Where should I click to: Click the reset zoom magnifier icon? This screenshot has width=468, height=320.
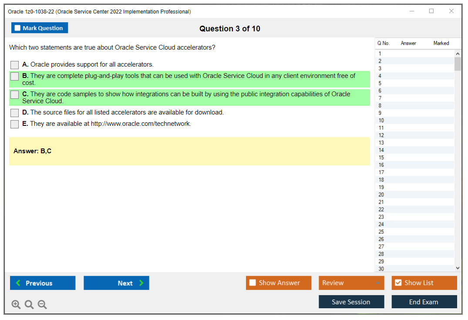29,305
